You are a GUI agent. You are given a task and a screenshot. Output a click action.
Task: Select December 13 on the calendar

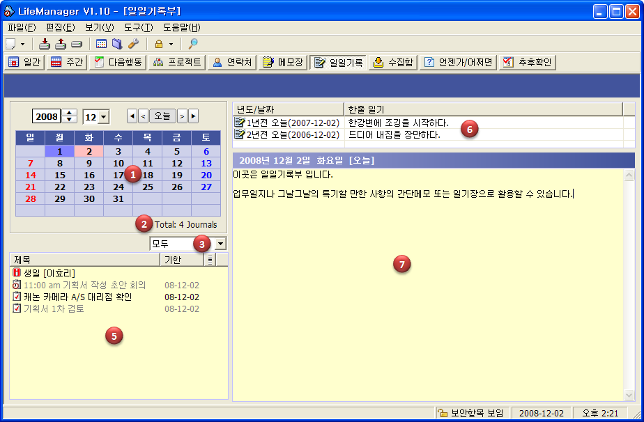[206, 164]
